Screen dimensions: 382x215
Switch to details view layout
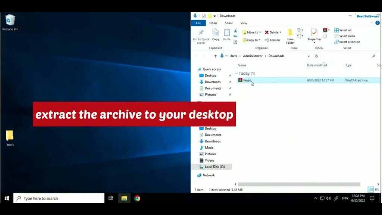370,190
